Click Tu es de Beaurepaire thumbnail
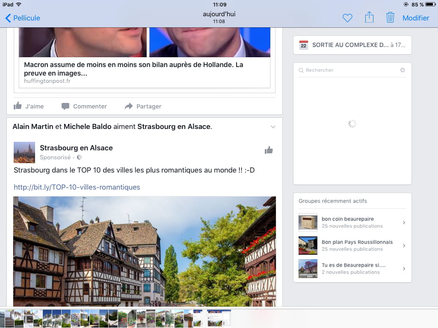The height and width of the screenshot is (328, 438). (x=308, y=269)
